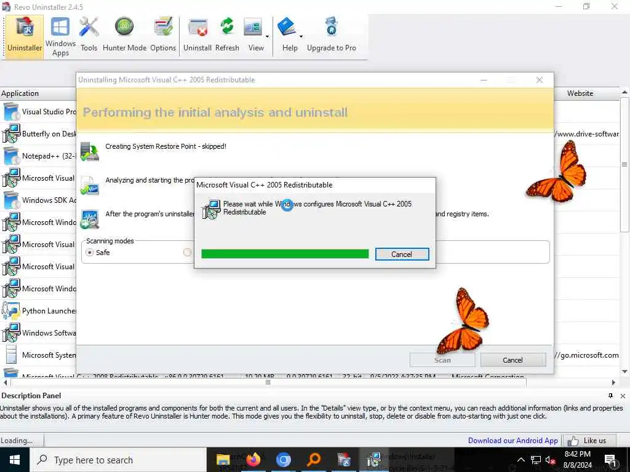The height and width of the screenshot is (472, 630).
Task: Open the Download our Android App link
Action: point(512,440)
